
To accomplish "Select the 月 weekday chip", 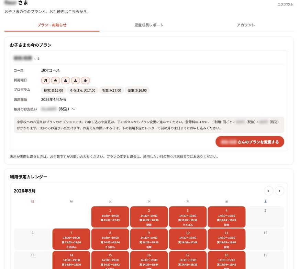I will [x=46, y=81].
